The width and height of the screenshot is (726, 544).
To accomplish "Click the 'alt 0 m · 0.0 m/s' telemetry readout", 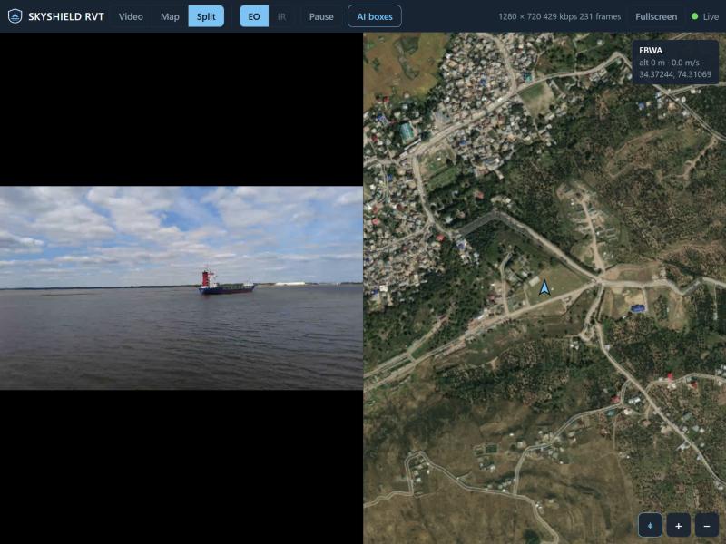I will [x=669, y=63].
